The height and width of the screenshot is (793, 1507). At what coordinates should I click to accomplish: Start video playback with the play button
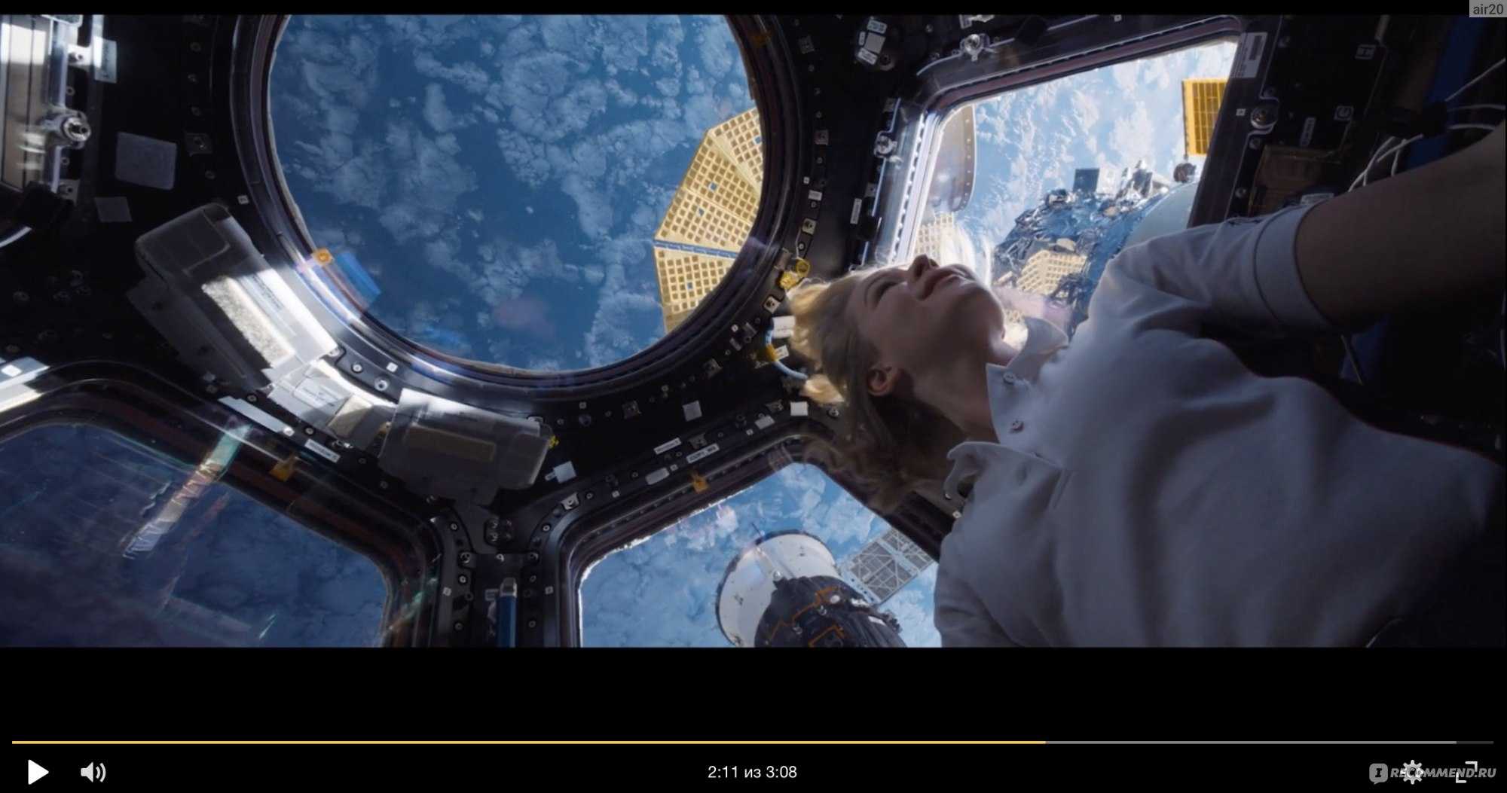(x=37, y=772)
